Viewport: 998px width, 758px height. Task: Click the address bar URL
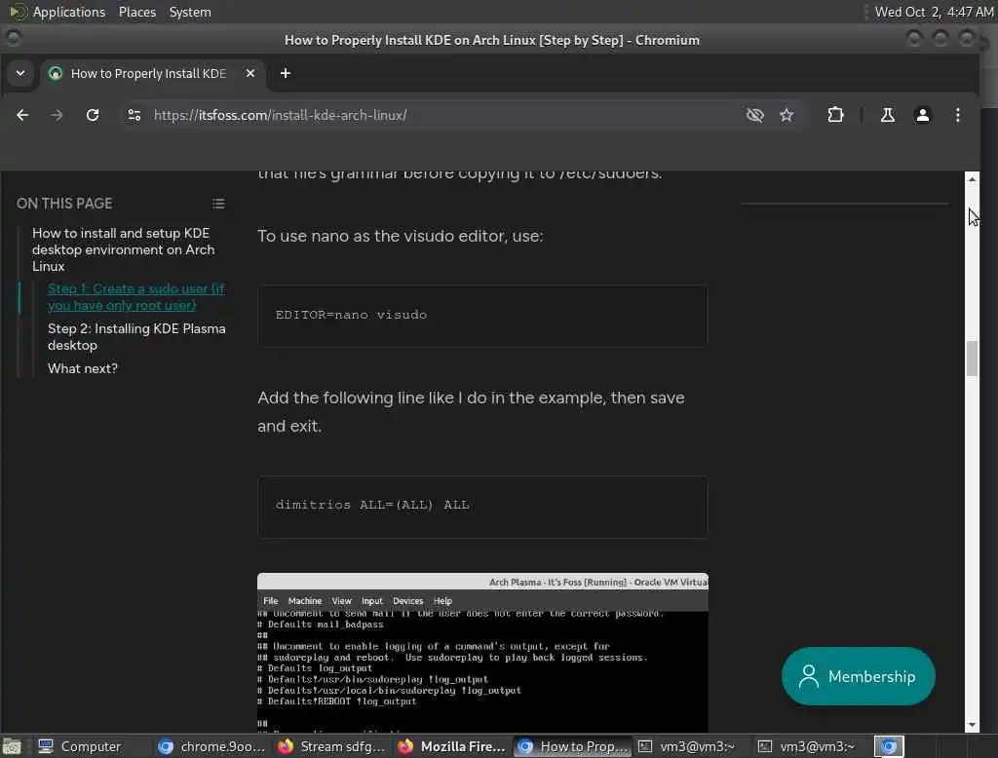280,115
